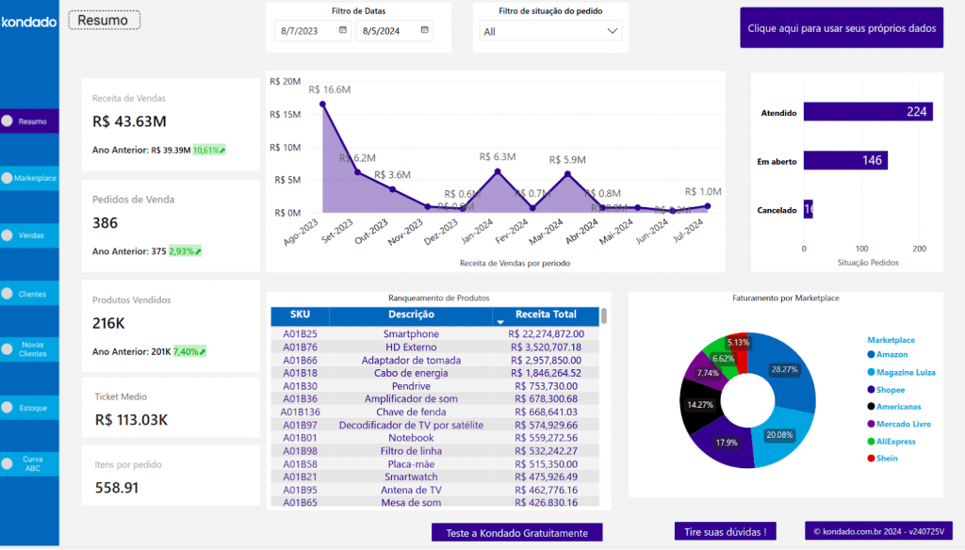The width and height of the screenshot is (965, 550).
Task: Open the calendar picker for end date 8/5/2024
Action: [424, 31]
